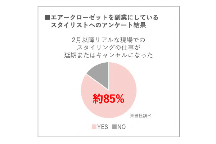Click the gray NO legend swatch
This screenshot has height=144, width=216.
tap(114, 127)
